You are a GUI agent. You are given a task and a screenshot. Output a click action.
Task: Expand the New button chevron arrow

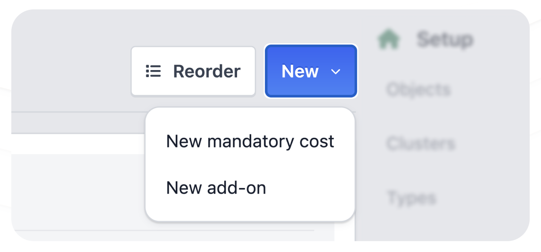[336, 71]
